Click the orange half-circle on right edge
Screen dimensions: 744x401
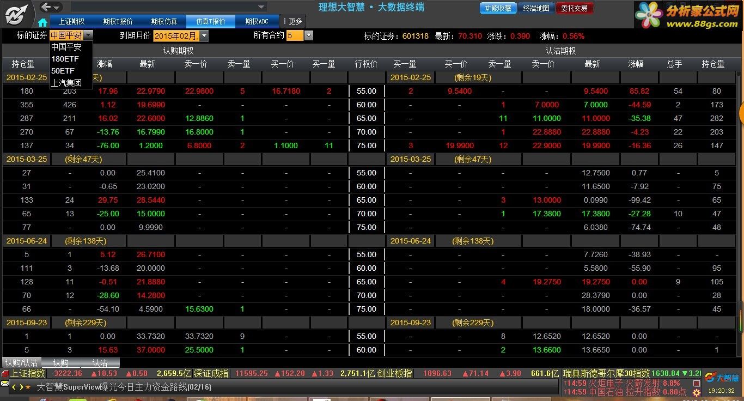click(x=741, y=113)
